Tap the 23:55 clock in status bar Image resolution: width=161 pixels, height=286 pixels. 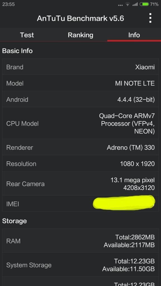point(8,4)
